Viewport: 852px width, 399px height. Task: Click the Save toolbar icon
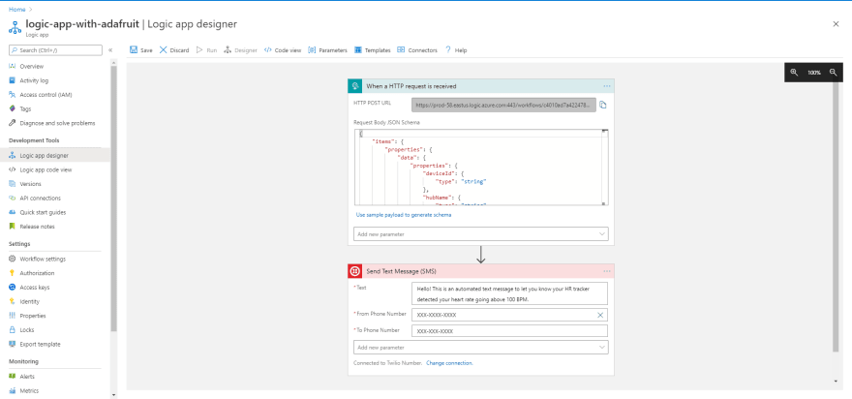(134, 50)
